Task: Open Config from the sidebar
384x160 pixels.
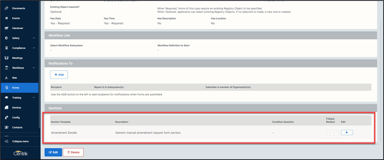Action: click(19, 118)
